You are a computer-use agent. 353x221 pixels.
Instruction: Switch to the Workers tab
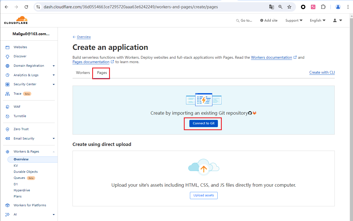point(83,73)
